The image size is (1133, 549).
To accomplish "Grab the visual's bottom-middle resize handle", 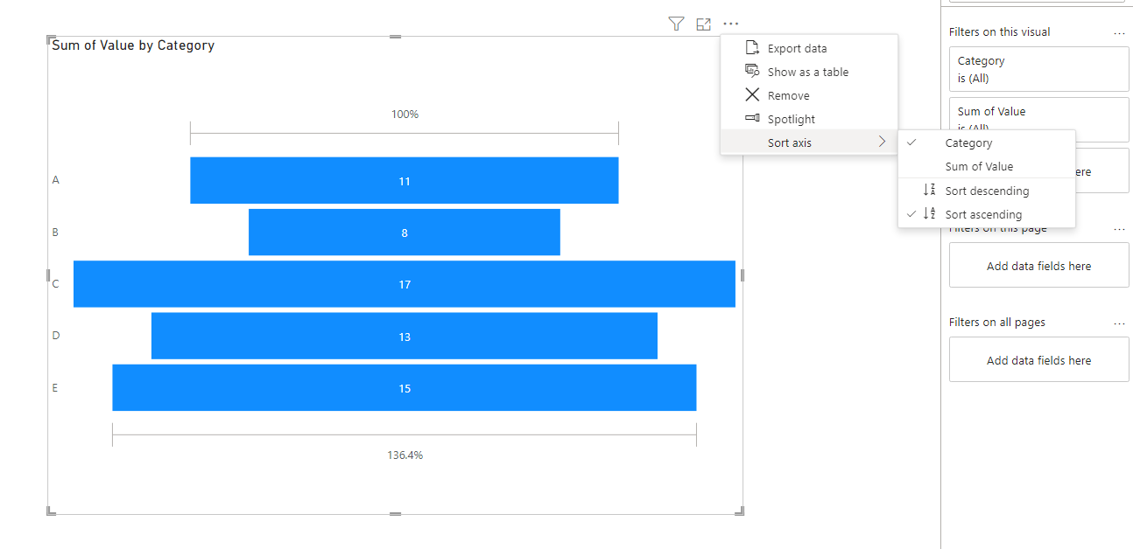I will pyautogui.click(x=395, y=514).
